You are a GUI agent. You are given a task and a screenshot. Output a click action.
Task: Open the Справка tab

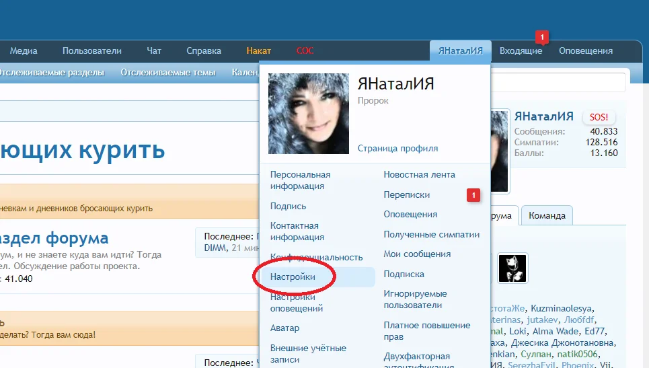click(x=204, y=51)
